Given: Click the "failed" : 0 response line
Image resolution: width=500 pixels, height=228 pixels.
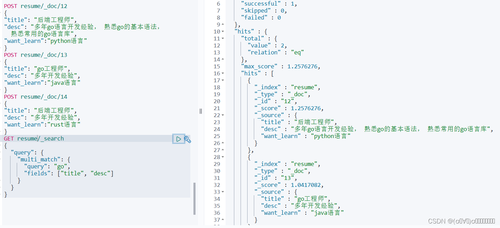Looking at the screenshot, I should point(261,18).
